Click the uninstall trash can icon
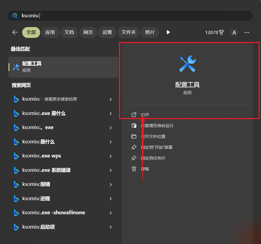This screenshot has height=244, width=261. point(134,169)
